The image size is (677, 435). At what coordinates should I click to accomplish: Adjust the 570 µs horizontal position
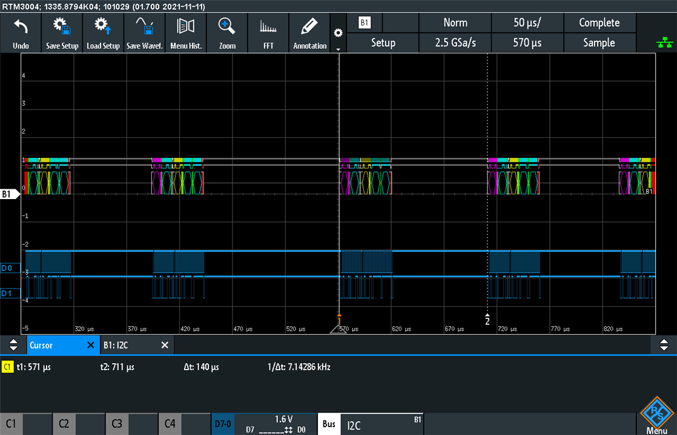coord(527,43)
